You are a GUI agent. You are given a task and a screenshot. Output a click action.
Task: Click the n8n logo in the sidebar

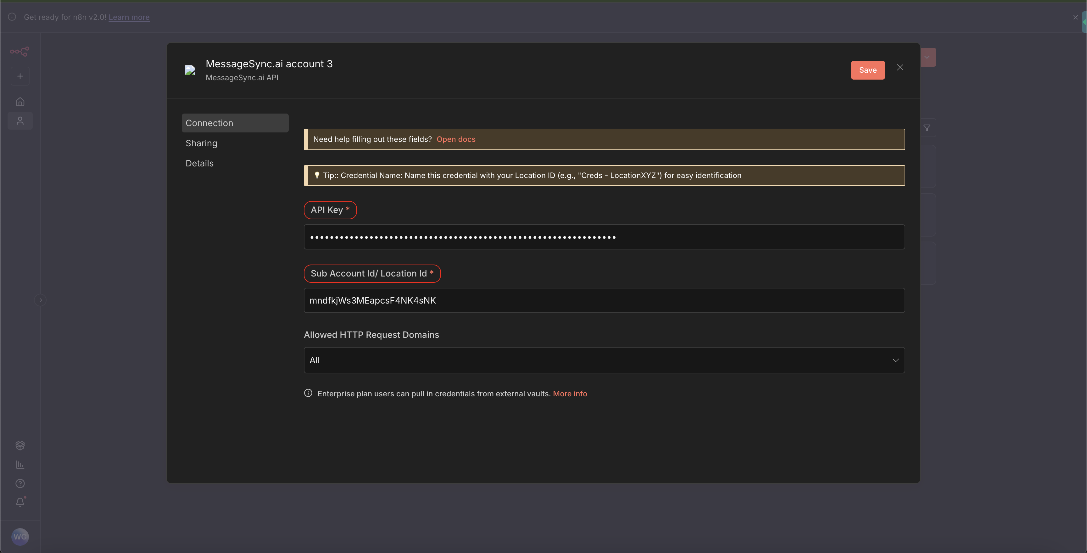pos(20,52)
